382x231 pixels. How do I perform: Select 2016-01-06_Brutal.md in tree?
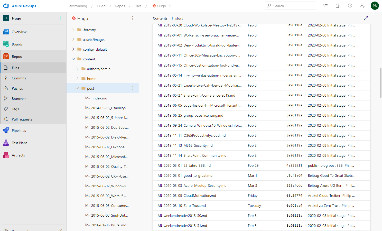pyautogui.click(x=109, y=225)
